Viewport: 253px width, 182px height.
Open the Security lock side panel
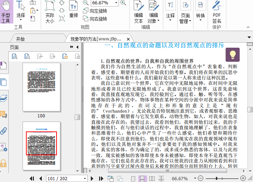click(3, 163)
